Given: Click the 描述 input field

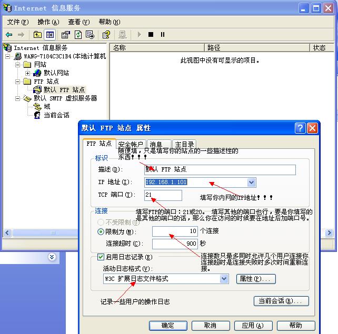Looking at the screenshot, I should 220,170.
